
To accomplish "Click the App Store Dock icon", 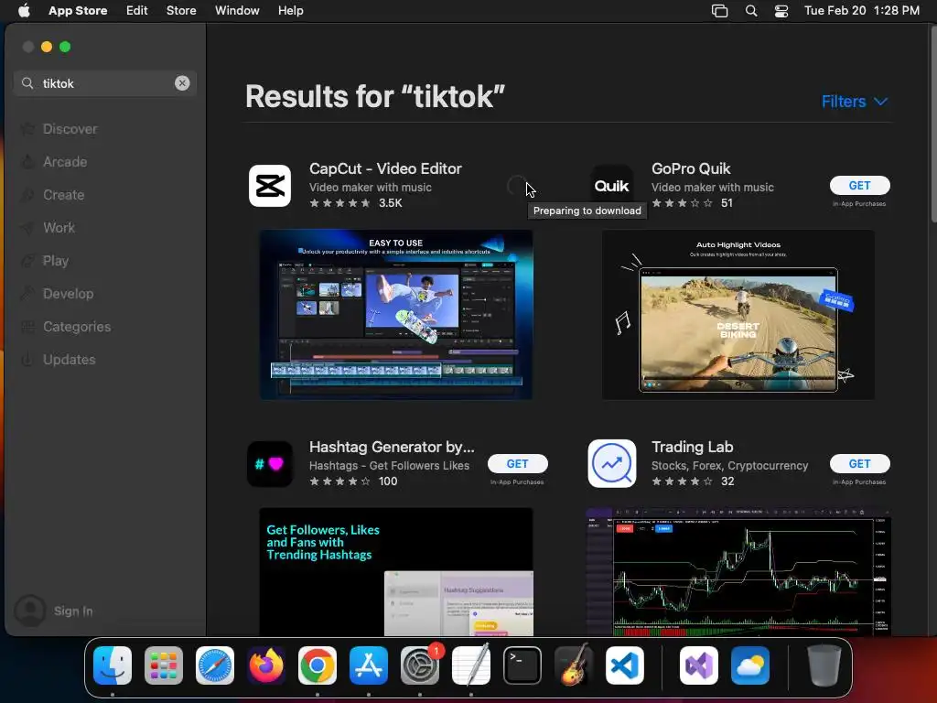I will pyautogui.click(x=369, y=665).
